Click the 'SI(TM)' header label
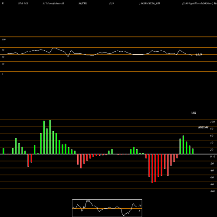This screenshot has width=217, height=217. pos(82,3)
